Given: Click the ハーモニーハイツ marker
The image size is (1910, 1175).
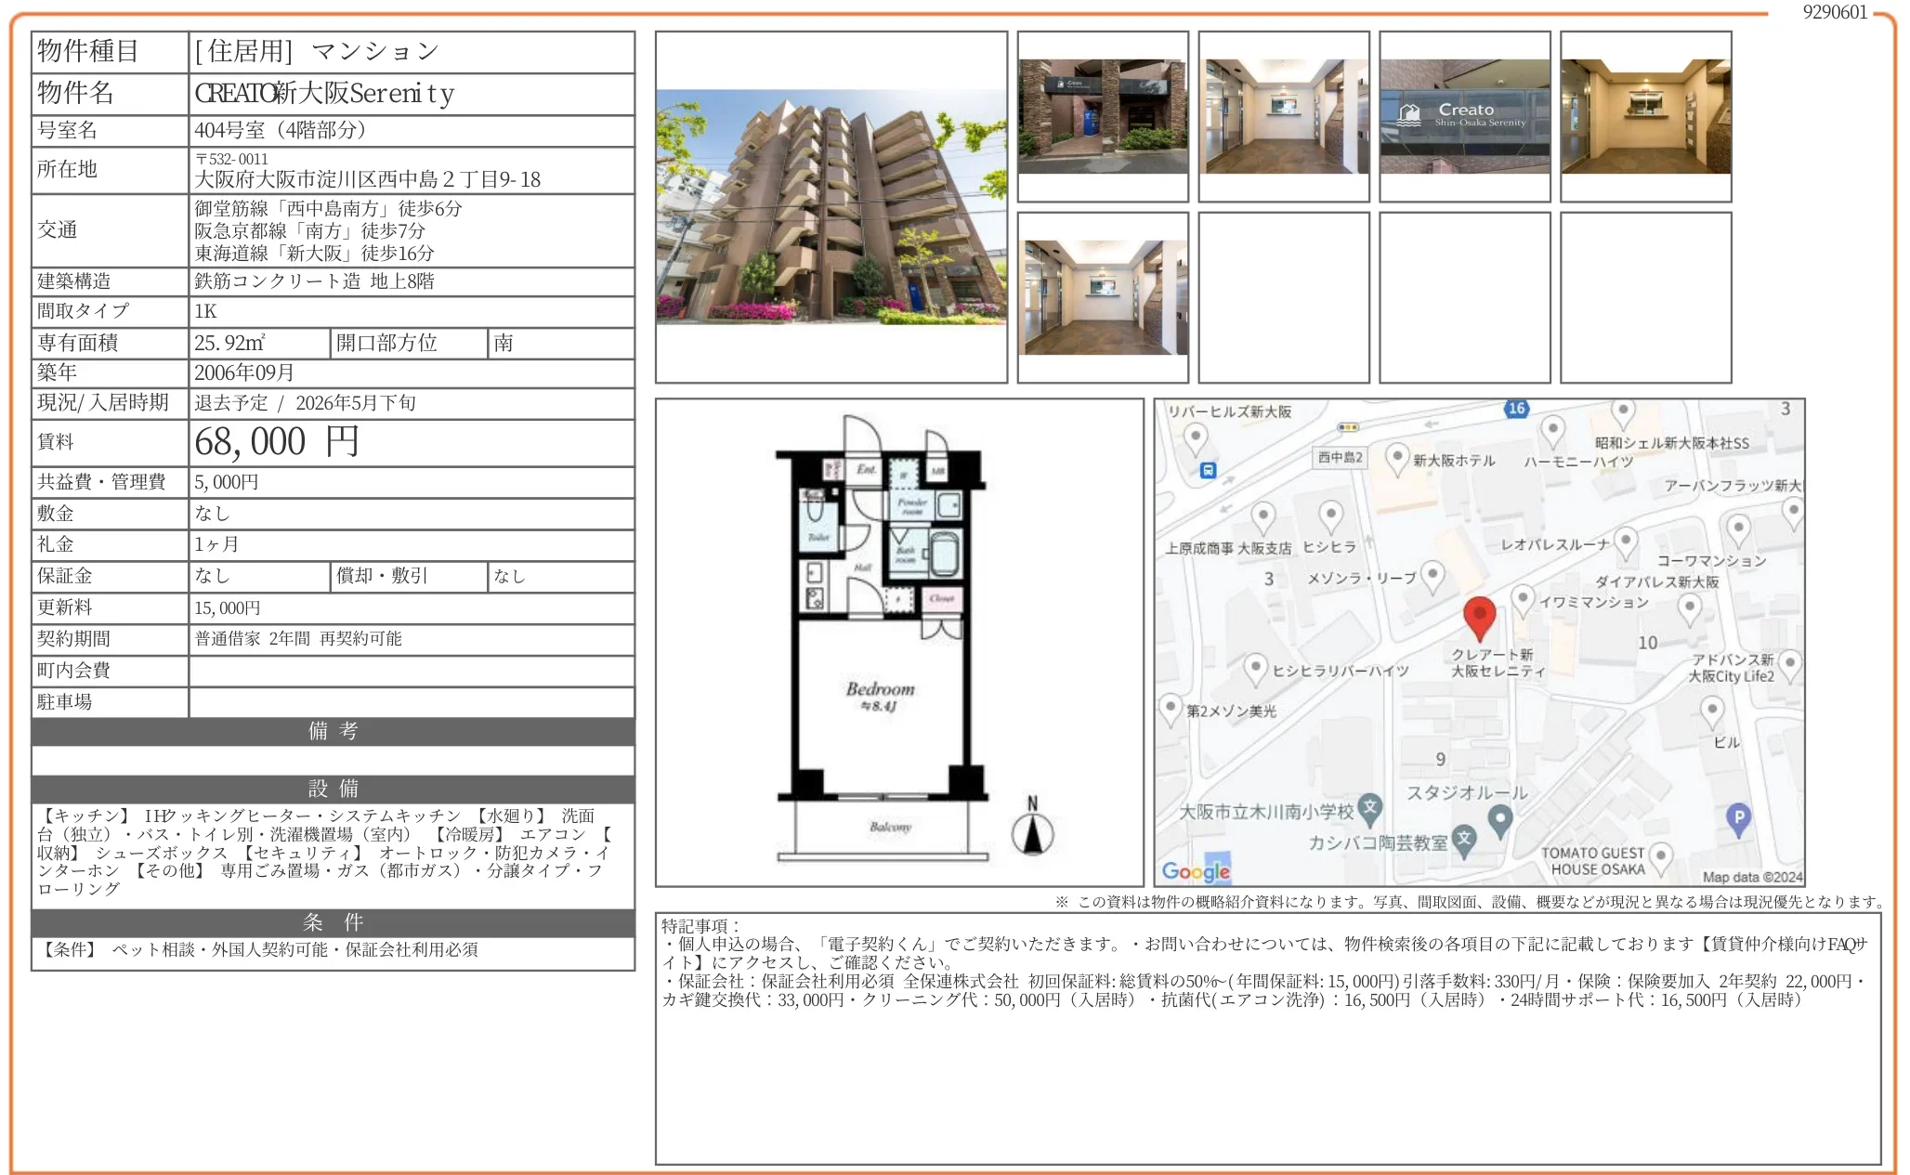Looking at the screenshot, I should 1552,428.
